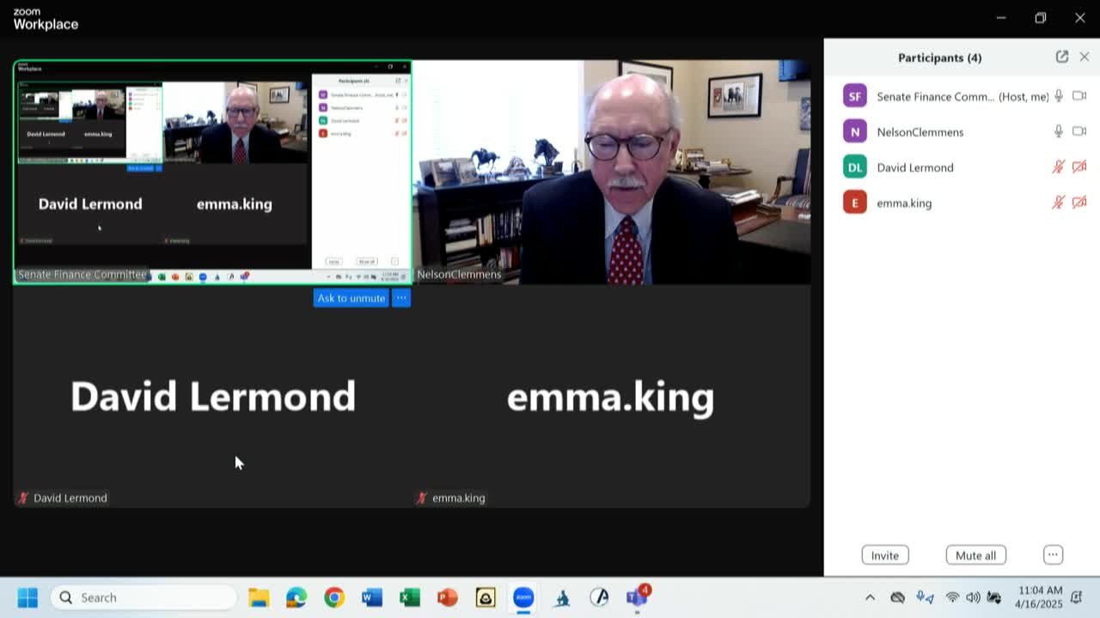
Task: Unmute David Lermond in participants list
Action: (x=1059, y=167)
